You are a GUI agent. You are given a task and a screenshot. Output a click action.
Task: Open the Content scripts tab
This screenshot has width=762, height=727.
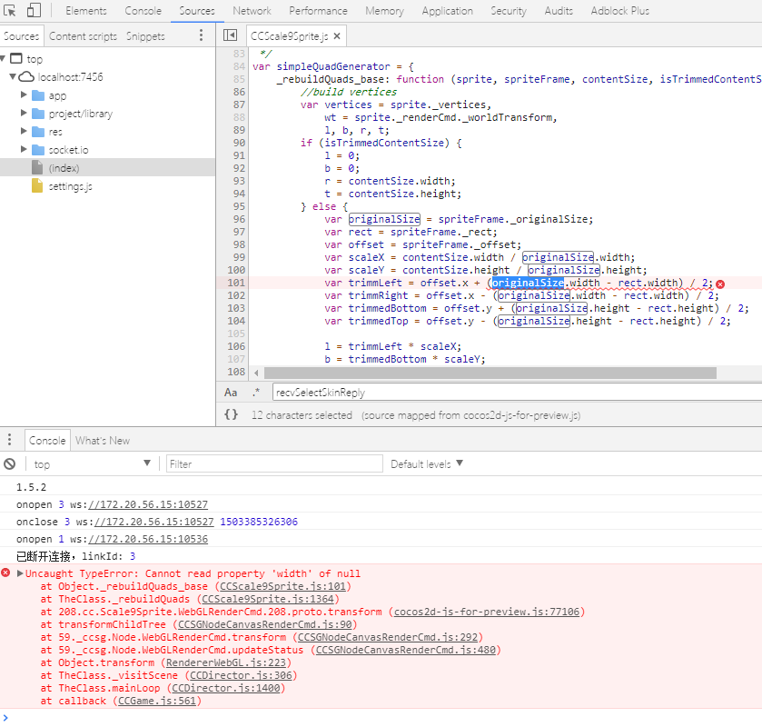[83, 36]
